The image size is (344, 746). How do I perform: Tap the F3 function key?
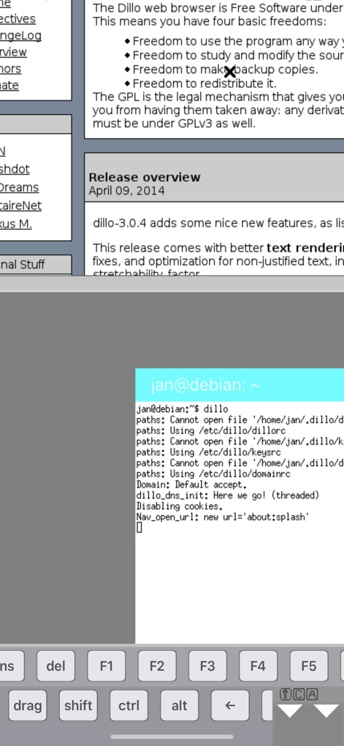(x=207, y=665)
